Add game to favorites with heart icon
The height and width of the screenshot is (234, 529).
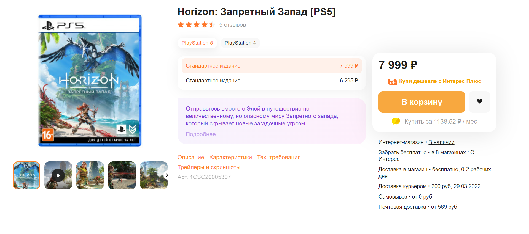pyautogui.click(x=479, y=102)
